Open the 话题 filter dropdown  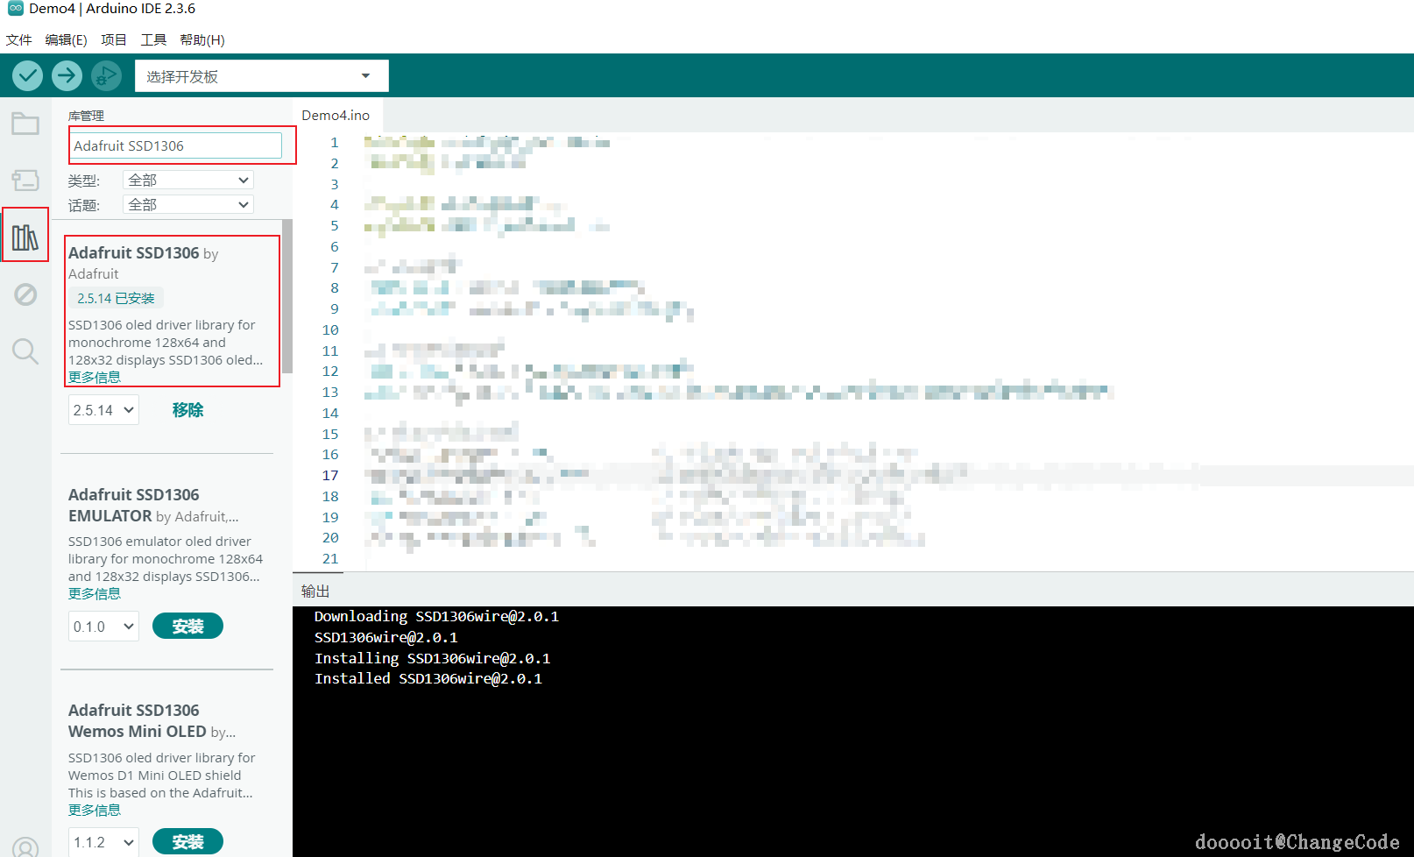[x=188, y=204]
